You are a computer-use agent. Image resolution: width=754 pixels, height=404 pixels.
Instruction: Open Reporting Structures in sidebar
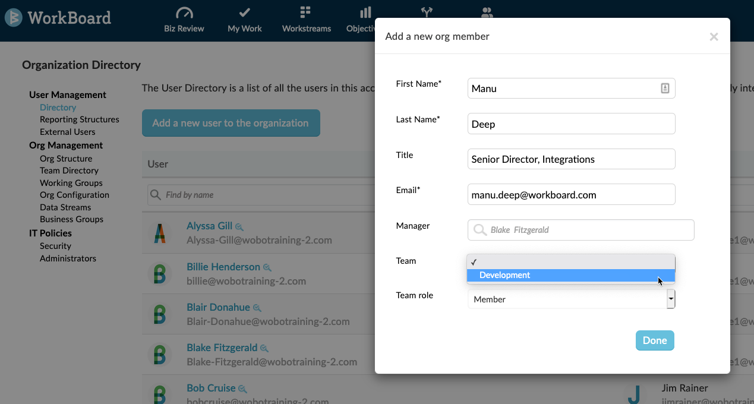click(80, 119)
